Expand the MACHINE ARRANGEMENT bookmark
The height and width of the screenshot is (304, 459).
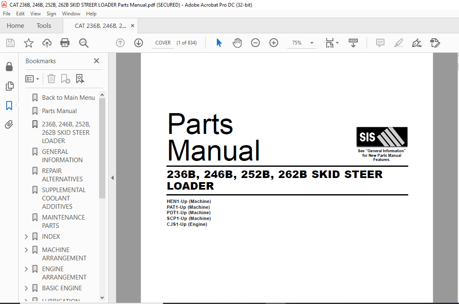pos(26,250)
